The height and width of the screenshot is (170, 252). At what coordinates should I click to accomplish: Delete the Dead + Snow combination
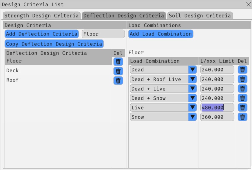[243, 98]
